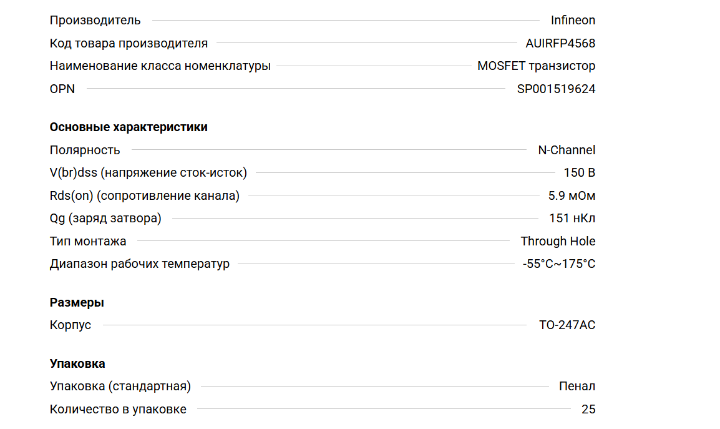The width and height of the screenshot is (720, 429).
Task: Click the Основные характеристики heading
Action: [129, 127]
